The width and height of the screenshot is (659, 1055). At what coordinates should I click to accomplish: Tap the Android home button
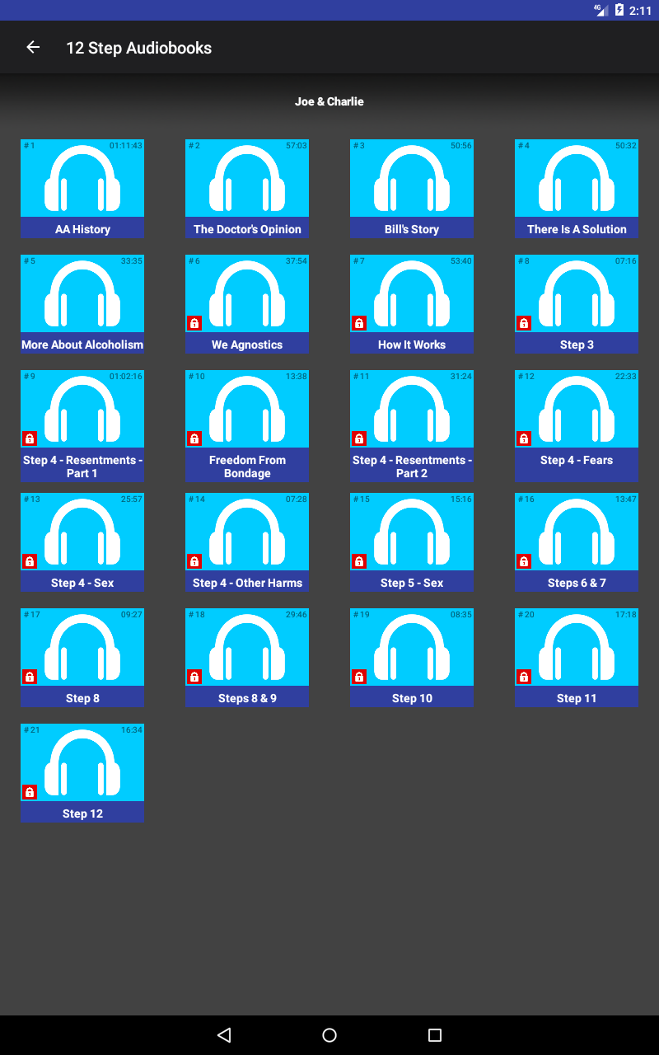click(329, 1035)
